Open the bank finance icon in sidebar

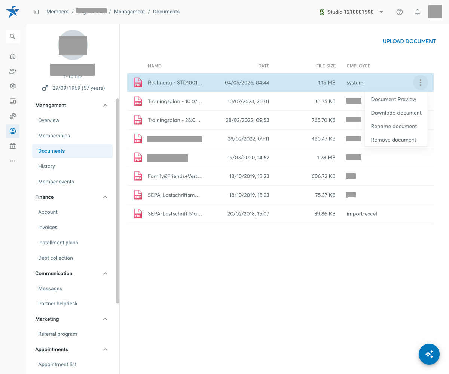click(x=13, y=146)
